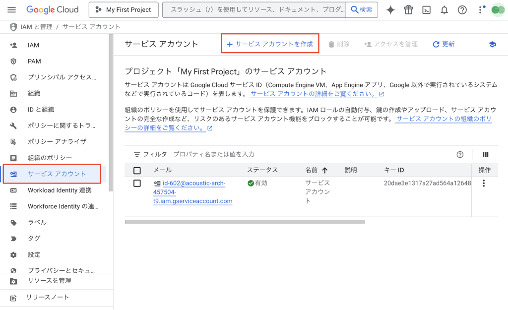Screen dimensions: 508x310
Task: Click the 検索 search button
Action: click(362, 10)
